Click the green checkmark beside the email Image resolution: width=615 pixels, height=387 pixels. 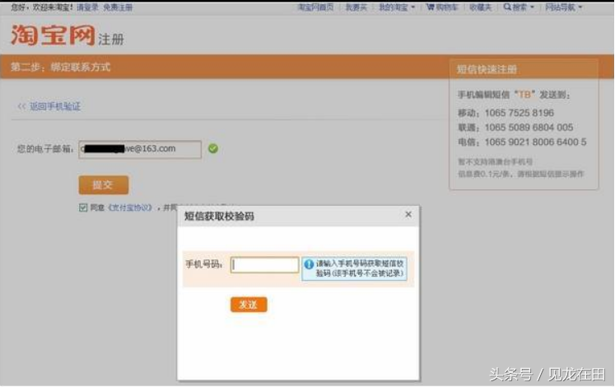pos(213,148)
